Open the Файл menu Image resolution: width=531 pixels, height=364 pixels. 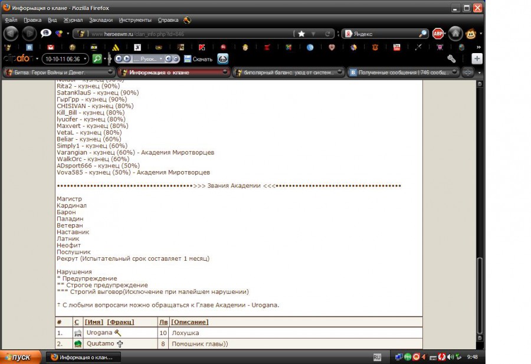11,20
